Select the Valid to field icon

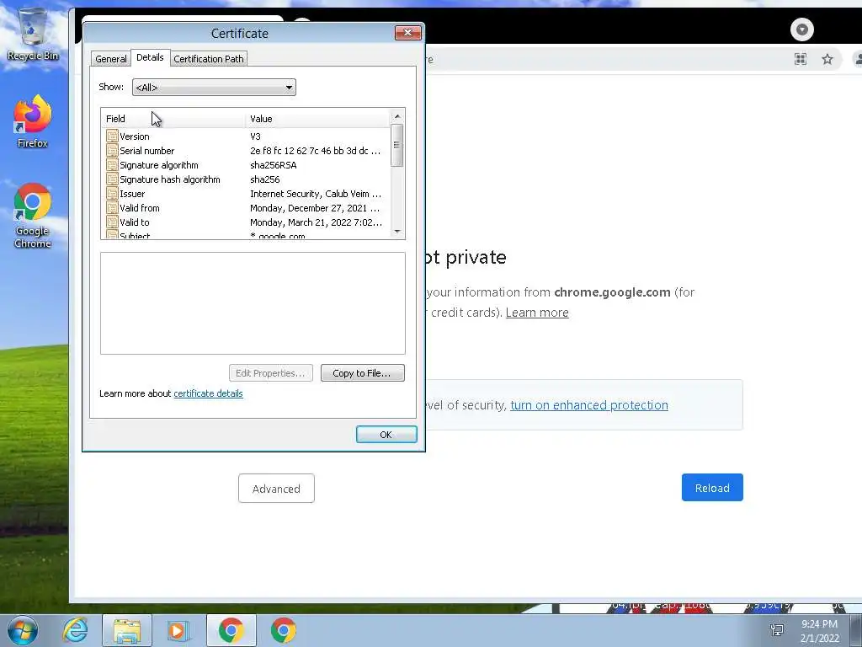tap(112, 222)
